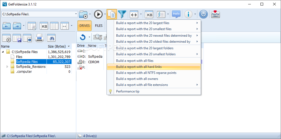The height and width of the screenshot is (139, 281).
Task: Click the KB icon in left panel toolbar
Action: tap(44, 26)
